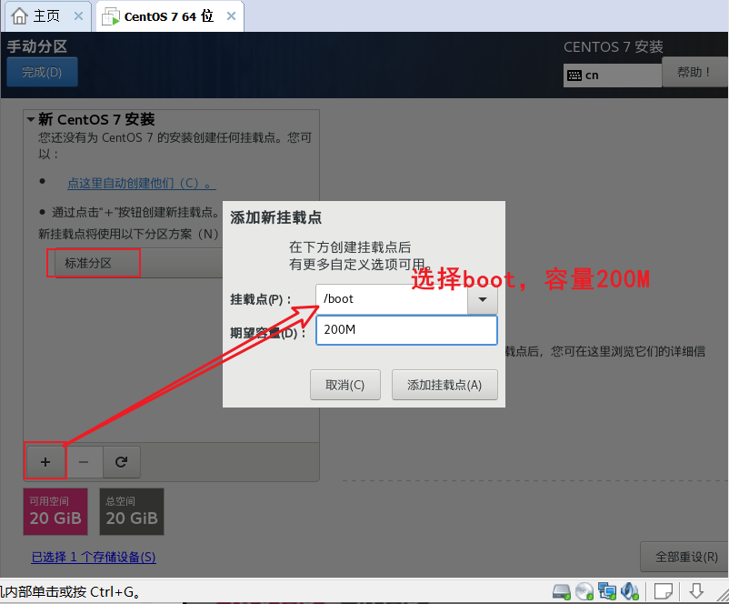The height and width of the screenshot is (604, 729).
Task: Click the 完成(D) button
Action: (43, 72)
